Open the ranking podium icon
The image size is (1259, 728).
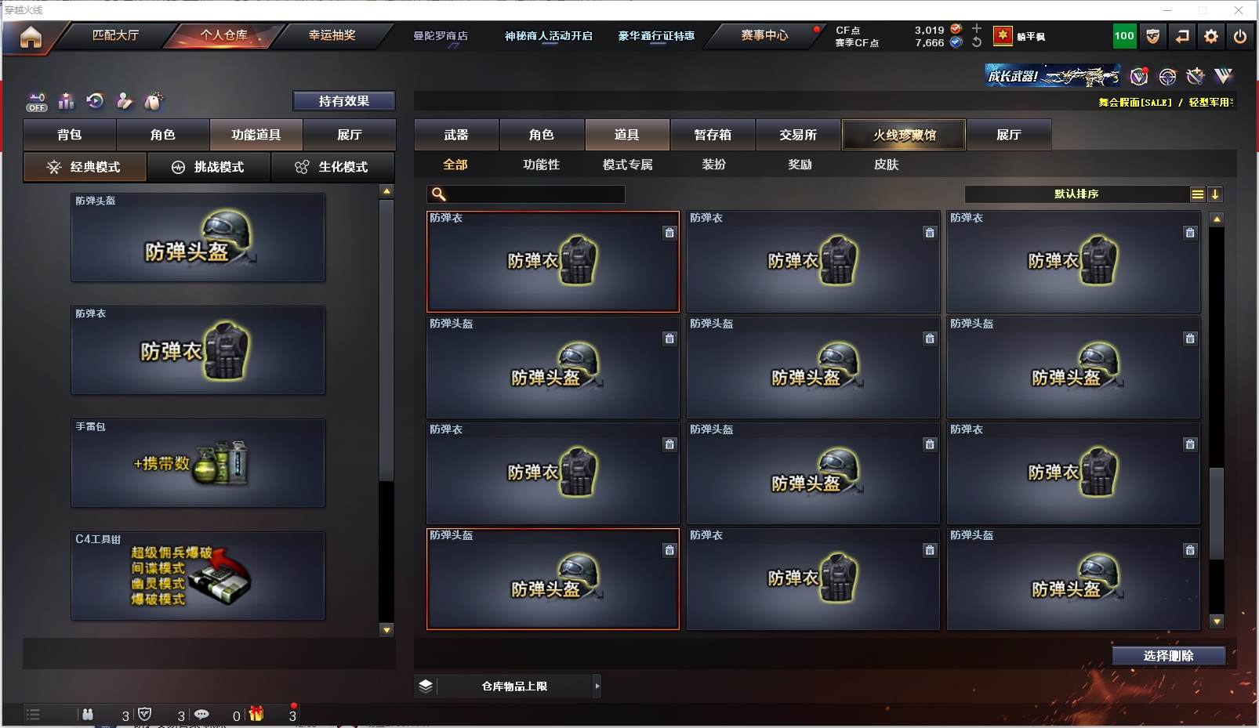tap(66, 101)
